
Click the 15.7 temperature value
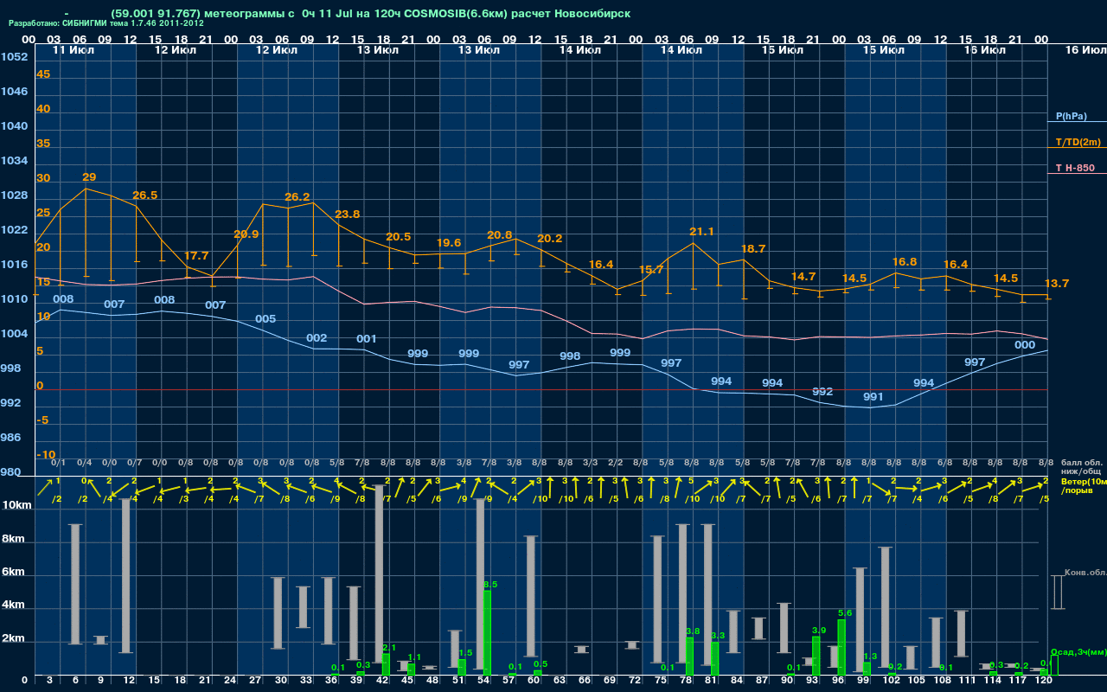point(651,270)
